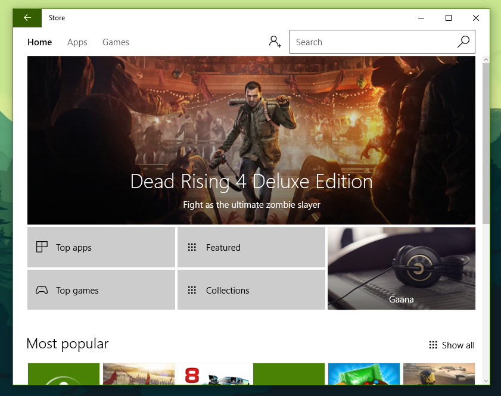Click Fight as the ultimate zombie slayer text

(x=251, y=205)
